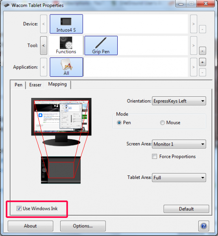Enable the Force Proportions checkbox
The image size is (218, 236).
click(x=155, y=157)
